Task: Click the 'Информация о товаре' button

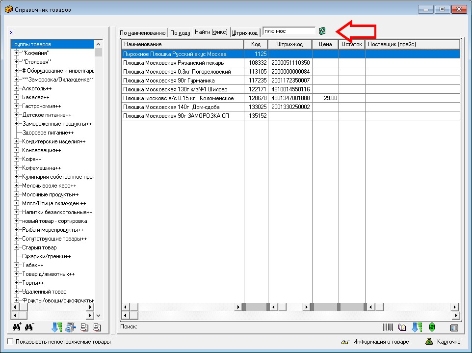Action: [x=375, y=342]
